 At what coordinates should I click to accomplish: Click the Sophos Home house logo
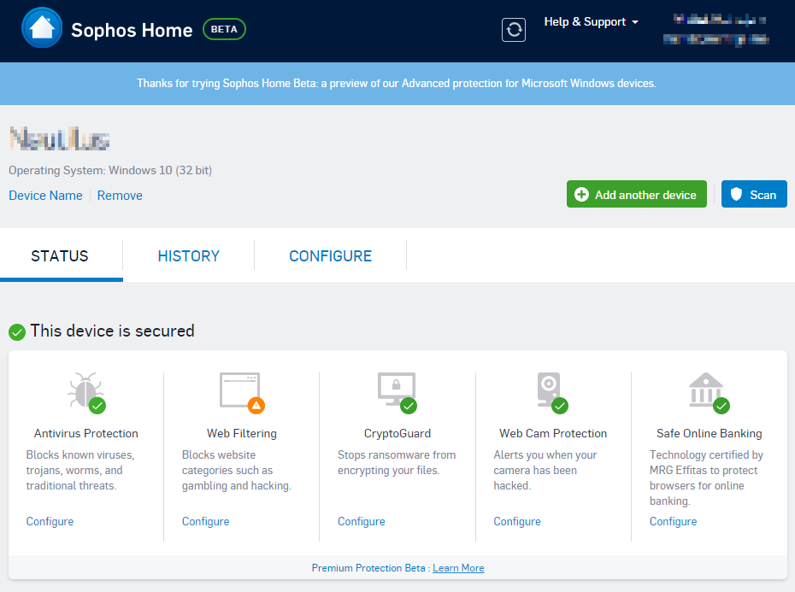point(42,28)
